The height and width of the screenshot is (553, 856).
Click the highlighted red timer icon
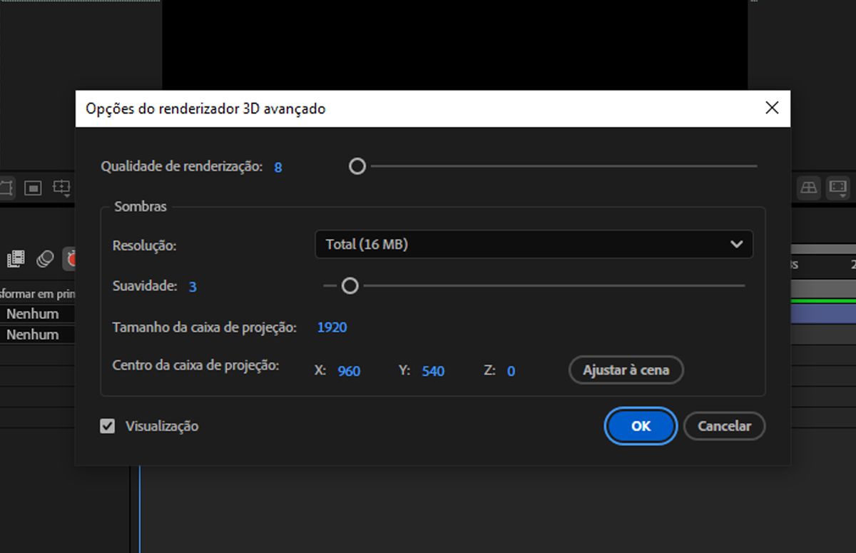pyautogui.click(x=71, y=259)
